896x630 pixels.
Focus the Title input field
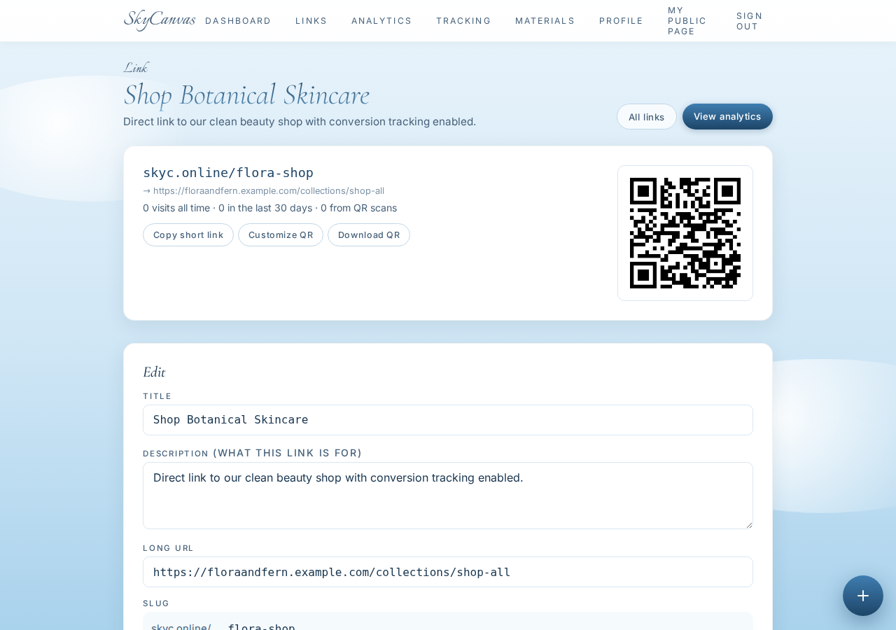pyautogui.click(x=448, y=420)
